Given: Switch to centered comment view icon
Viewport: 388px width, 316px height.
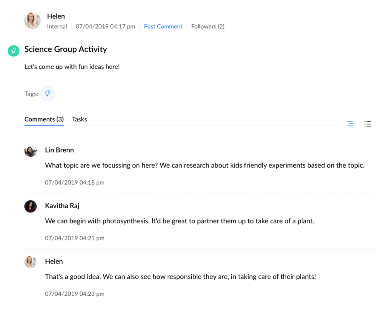Looking at the screenshot, I should (351, 124).
